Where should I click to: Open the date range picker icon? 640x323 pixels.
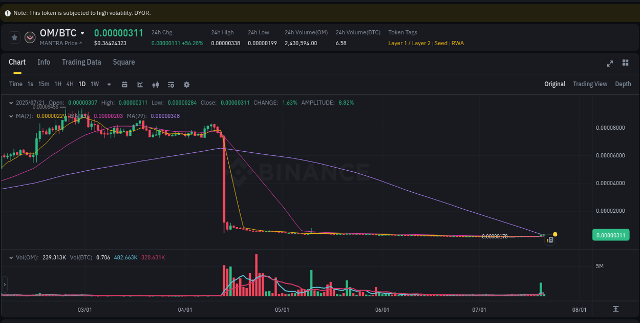tap(124, 84)
